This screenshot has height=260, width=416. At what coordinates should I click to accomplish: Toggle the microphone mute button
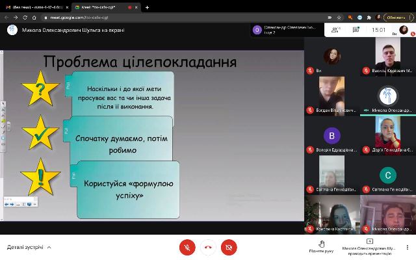tap(187, 247)
